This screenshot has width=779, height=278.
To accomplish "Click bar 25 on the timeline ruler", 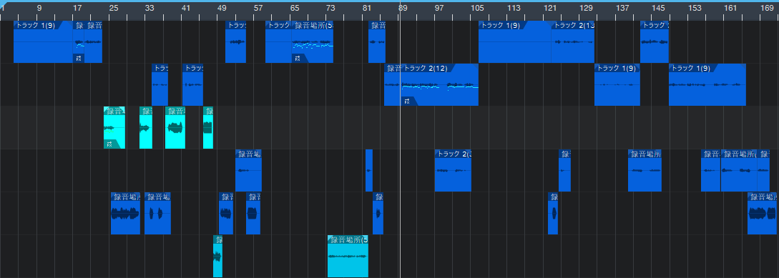I will point(114,8).
